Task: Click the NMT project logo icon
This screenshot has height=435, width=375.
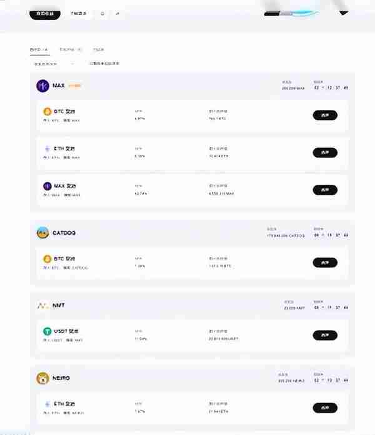Action: [42, 306]
